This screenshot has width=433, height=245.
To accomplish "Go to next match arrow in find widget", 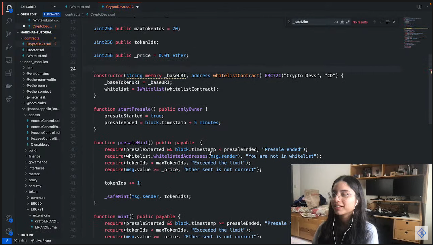I will [x=381, y=22].
